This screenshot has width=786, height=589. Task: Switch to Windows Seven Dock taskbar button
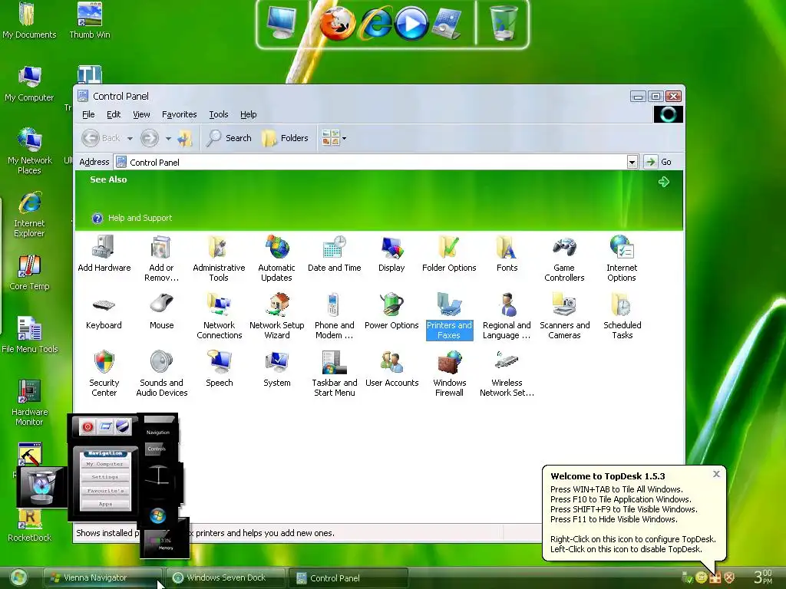[x=226, y=577]
